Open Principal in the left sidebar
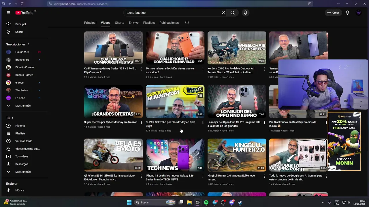This screenshot has height=207, width=369. click(x=24, y=24)
